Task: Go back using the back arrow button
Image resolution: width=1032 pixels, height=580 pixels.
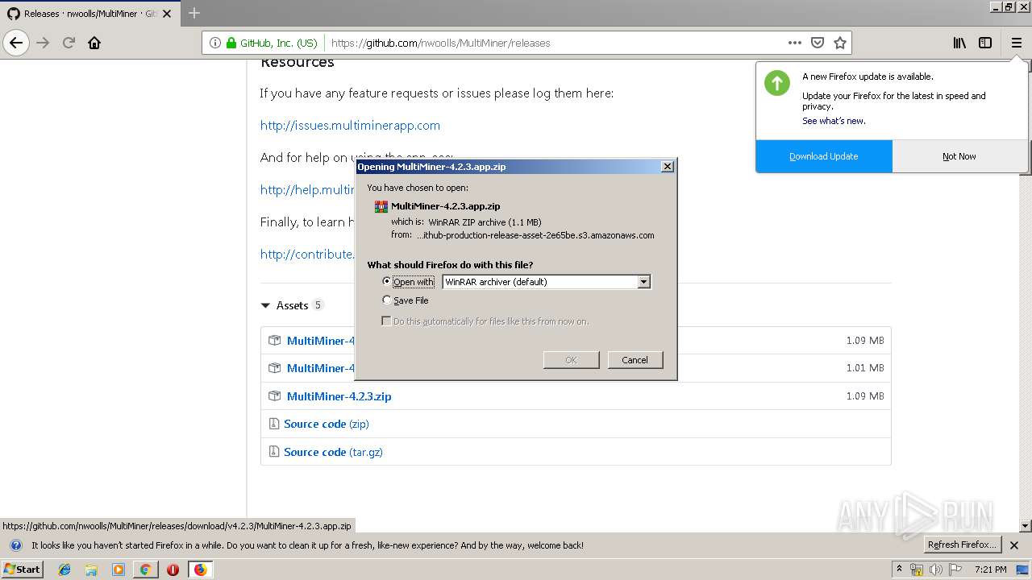Action: click(x=16, y=43)
